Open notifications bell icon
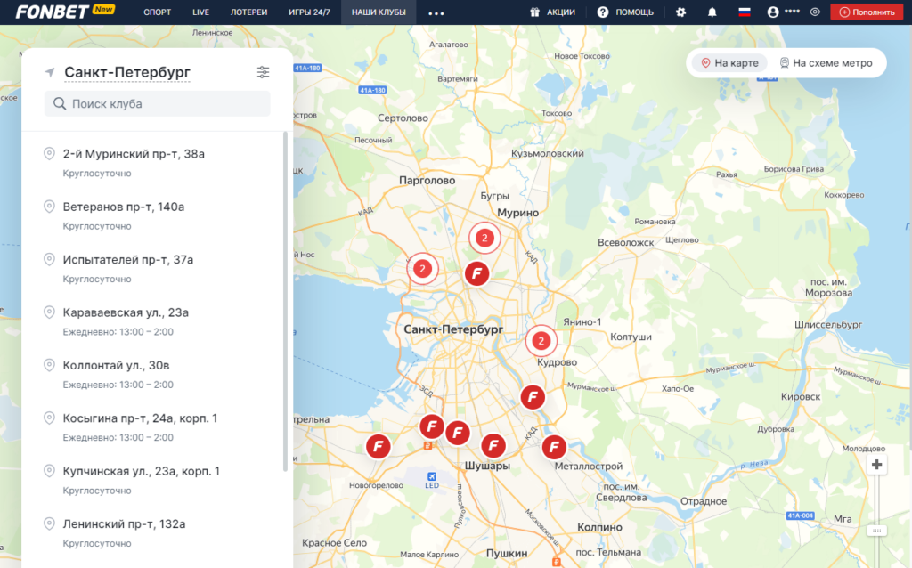This screenshot has height=568, width=912. [712, 12]
